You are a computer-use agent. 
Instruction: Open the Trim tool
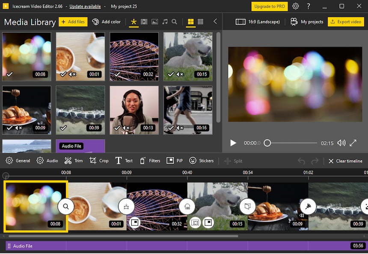click(x=73, y=161)
